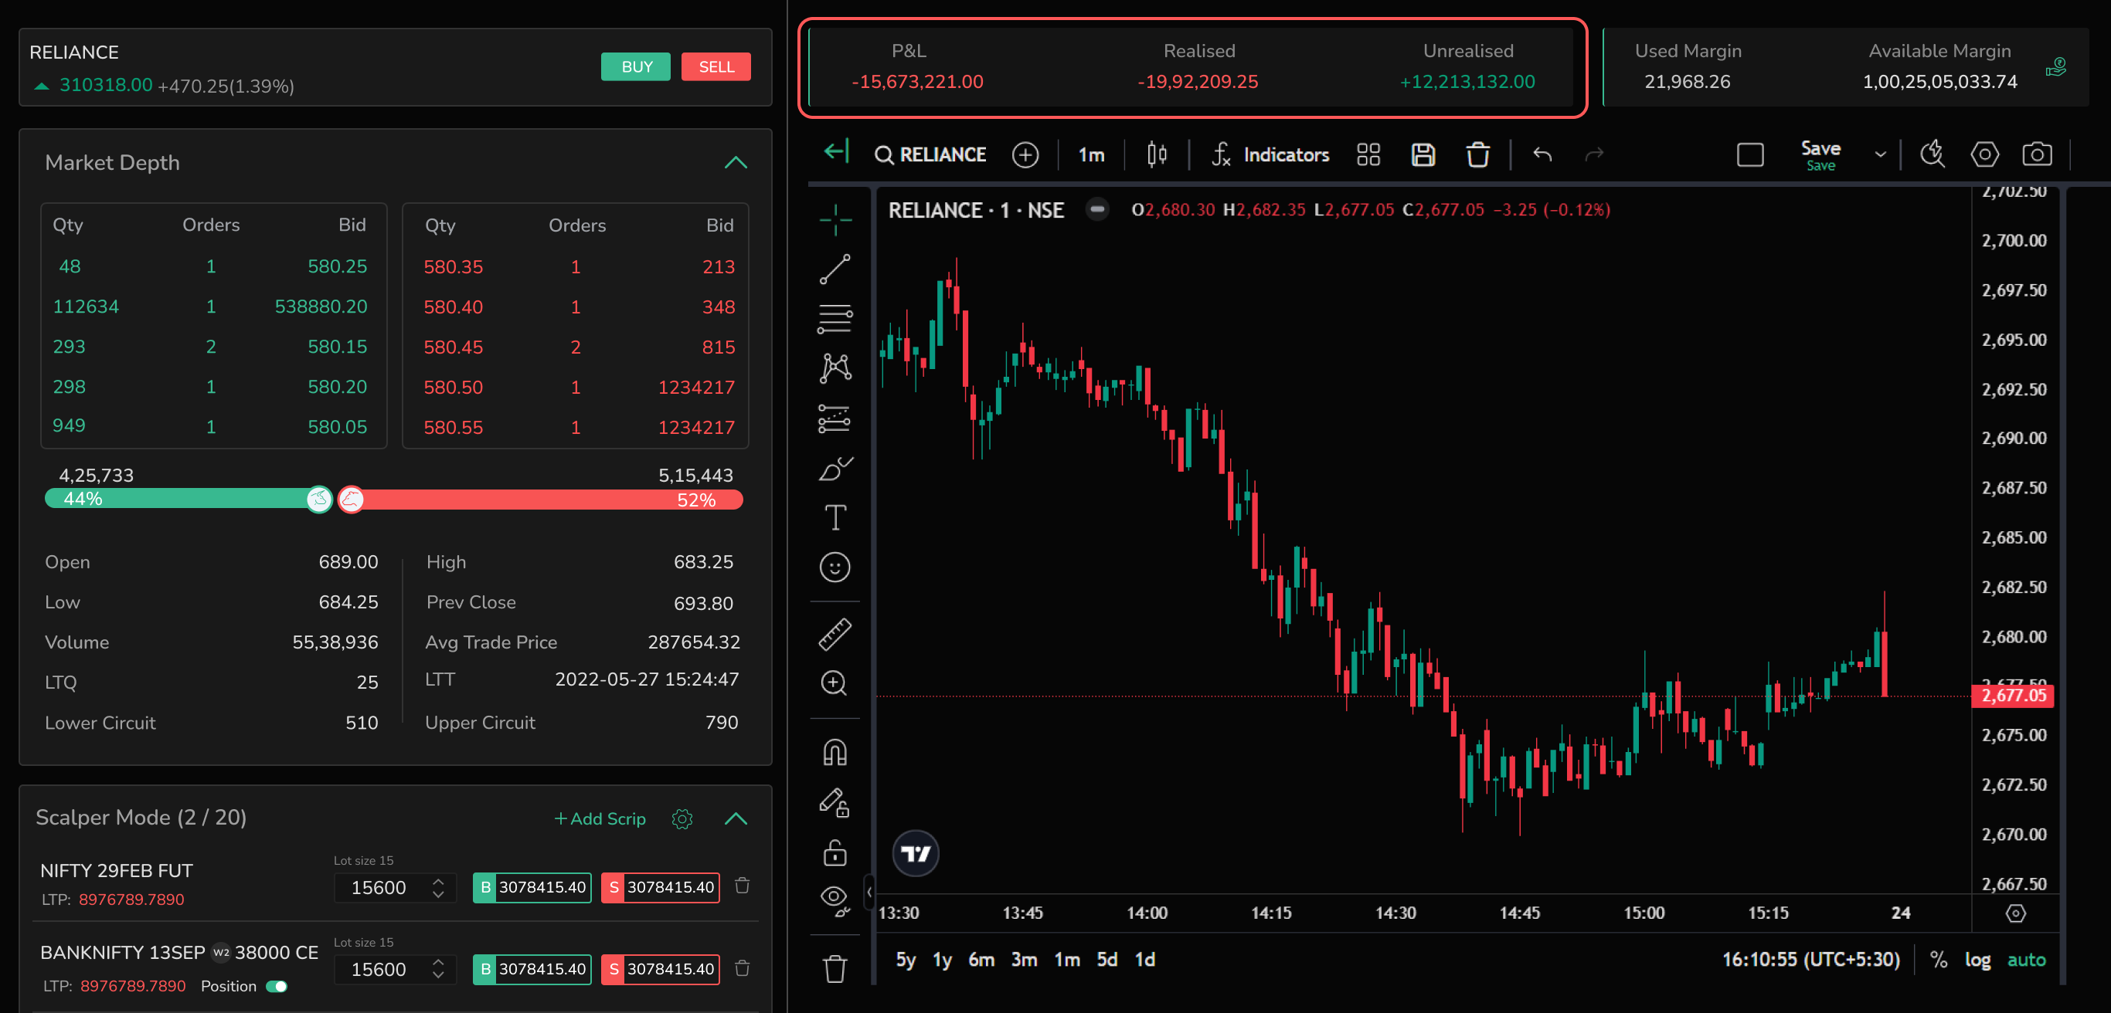The height and width of the screenshot is (1013, 2111).
Task: Take a chart snapshot with camera icon
Action: point(2036,154)
